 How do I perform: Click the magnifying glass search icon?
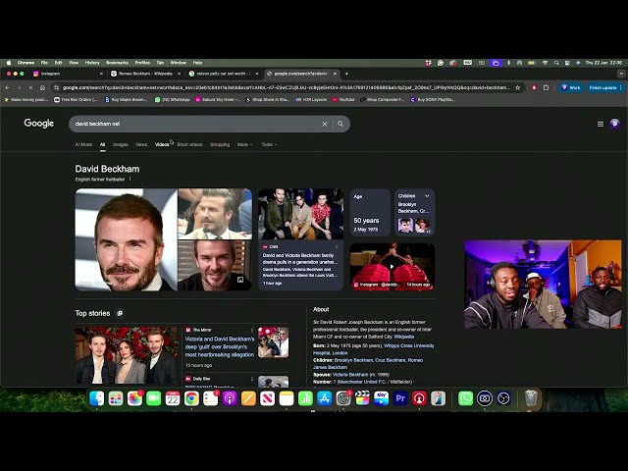[x=340, y=124]
